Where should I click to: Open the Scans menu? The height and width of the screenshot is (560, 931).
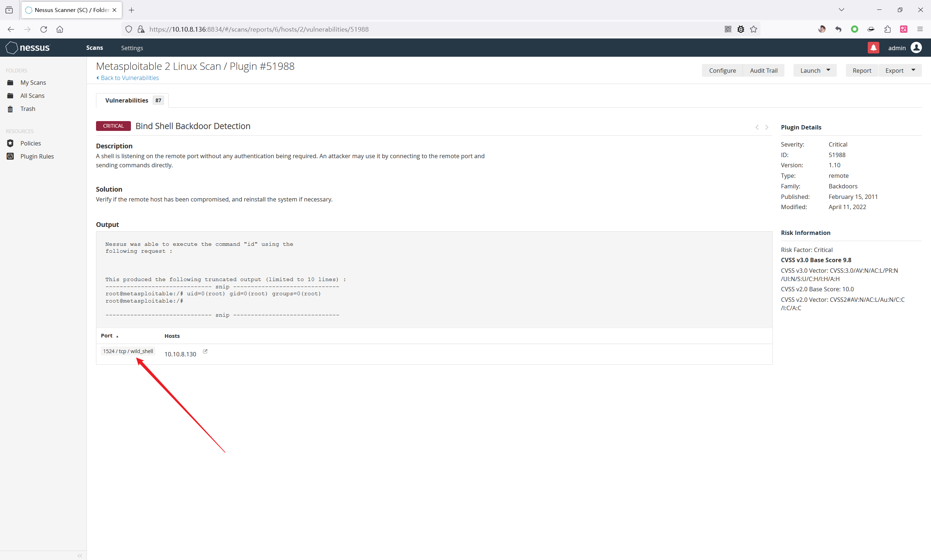94,48
